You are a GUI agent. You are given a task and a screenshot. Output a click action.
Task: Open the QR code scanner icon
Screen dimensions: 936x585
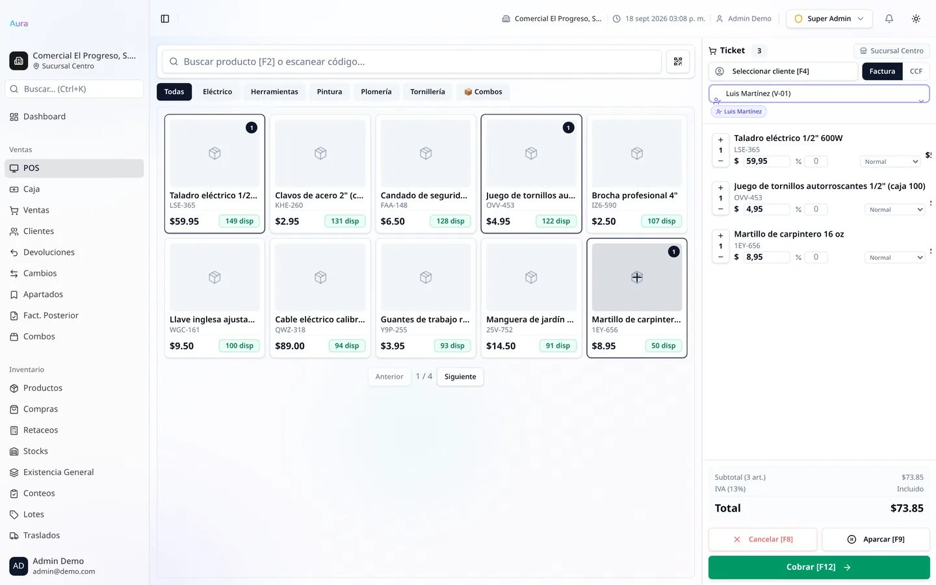[x=678, y=62]
